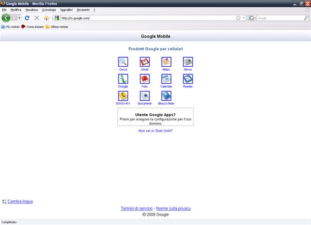Reload the page with the refresh icon
This screenshot has height=225, width=311.
27,18
